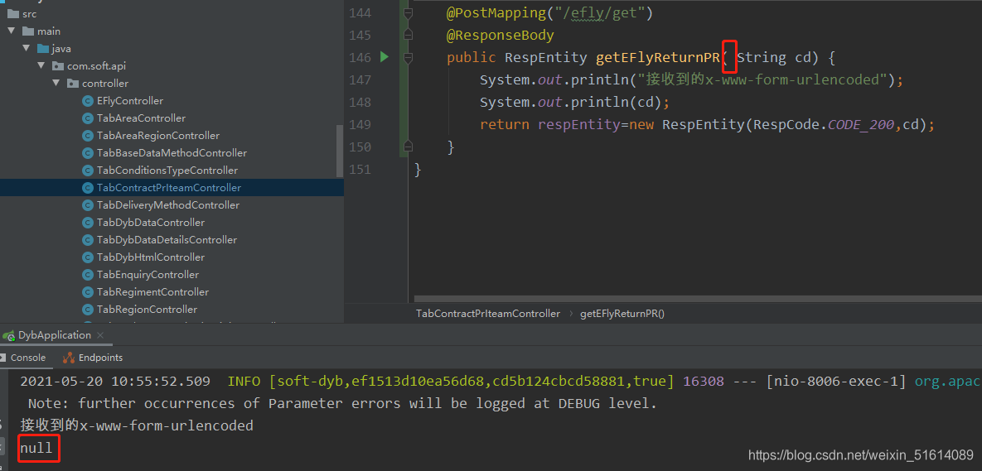Click the controller package icon

coord(73,84)
